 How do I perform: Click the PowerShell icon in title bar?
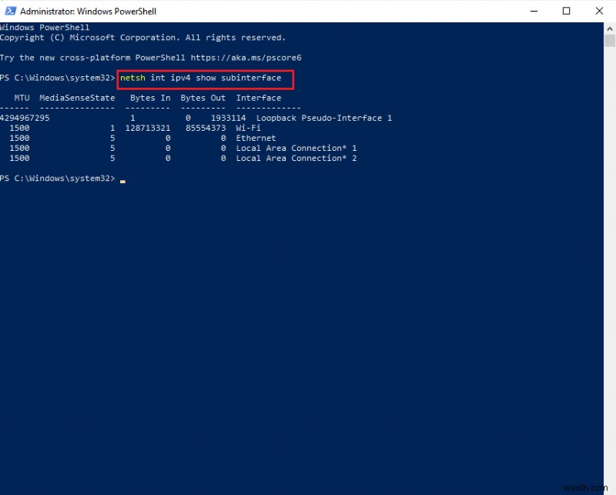pos(10,11)
